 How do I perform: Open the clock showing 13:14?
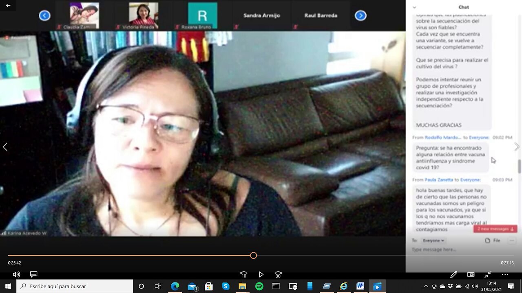coord(491,286)
